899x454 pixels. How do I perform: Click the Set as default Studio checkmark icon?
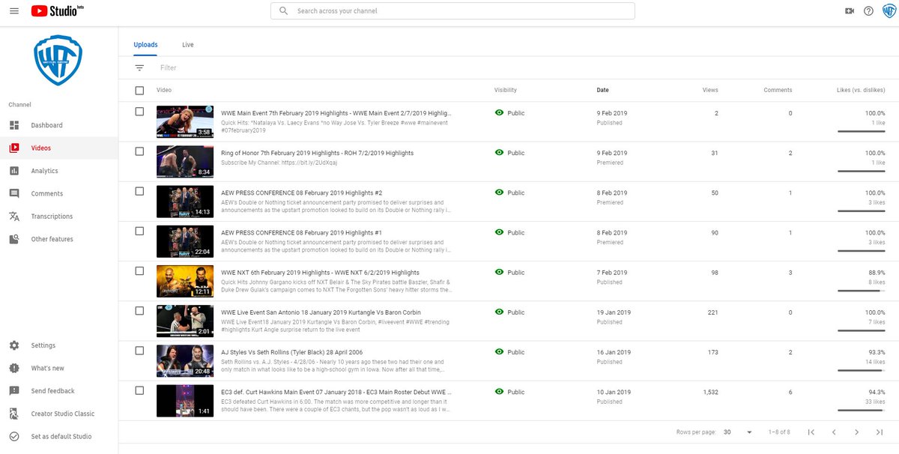coord(14,436)
